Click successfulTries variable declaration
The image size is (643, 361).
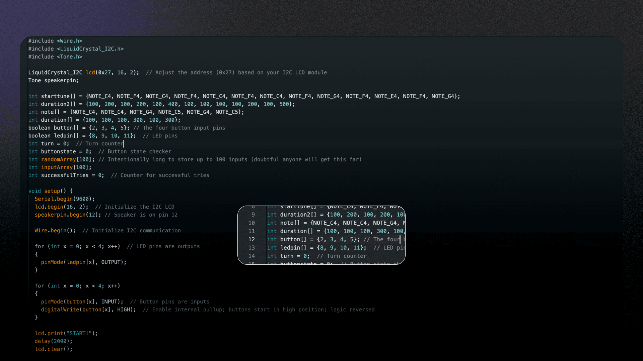click(65, 175)
